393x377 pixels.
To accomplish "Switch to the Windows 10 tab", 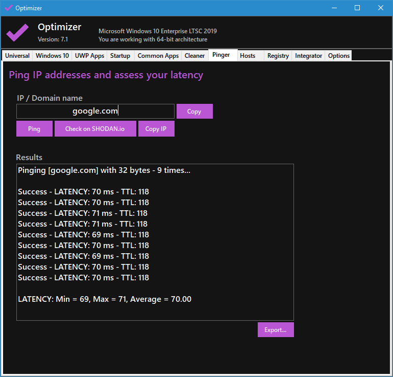I will 52,56.
